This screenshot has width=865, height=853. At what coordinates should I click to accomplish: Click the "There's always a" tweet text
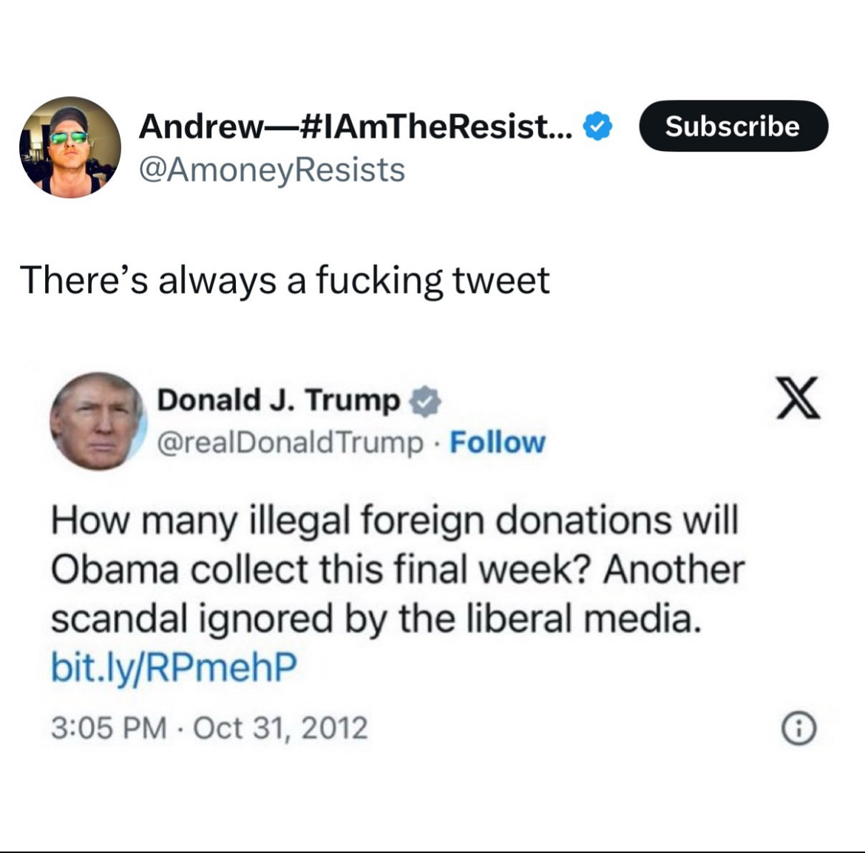tap(164, 280)
